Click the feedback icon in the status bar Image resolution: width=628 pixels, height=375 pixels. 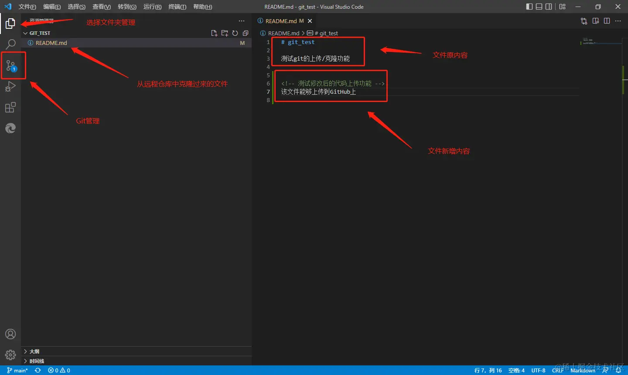[605, 370]
